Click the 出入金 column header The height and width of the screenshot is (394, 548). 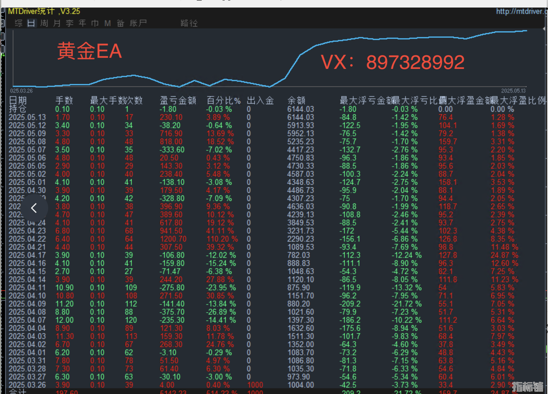point(260,101)
